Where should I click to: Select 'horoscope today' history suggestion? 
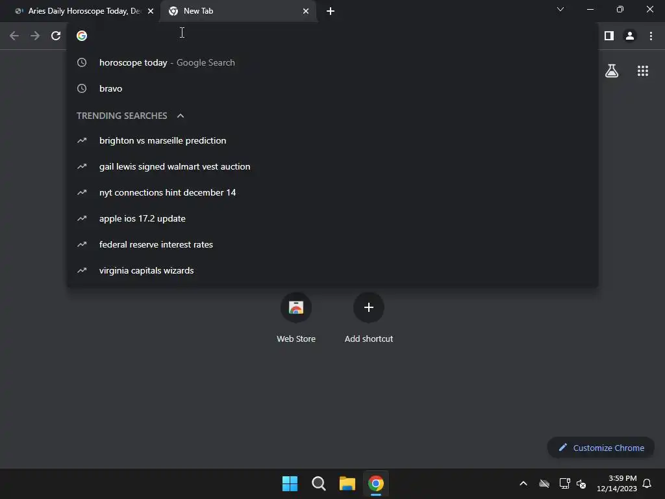(332, 63)
